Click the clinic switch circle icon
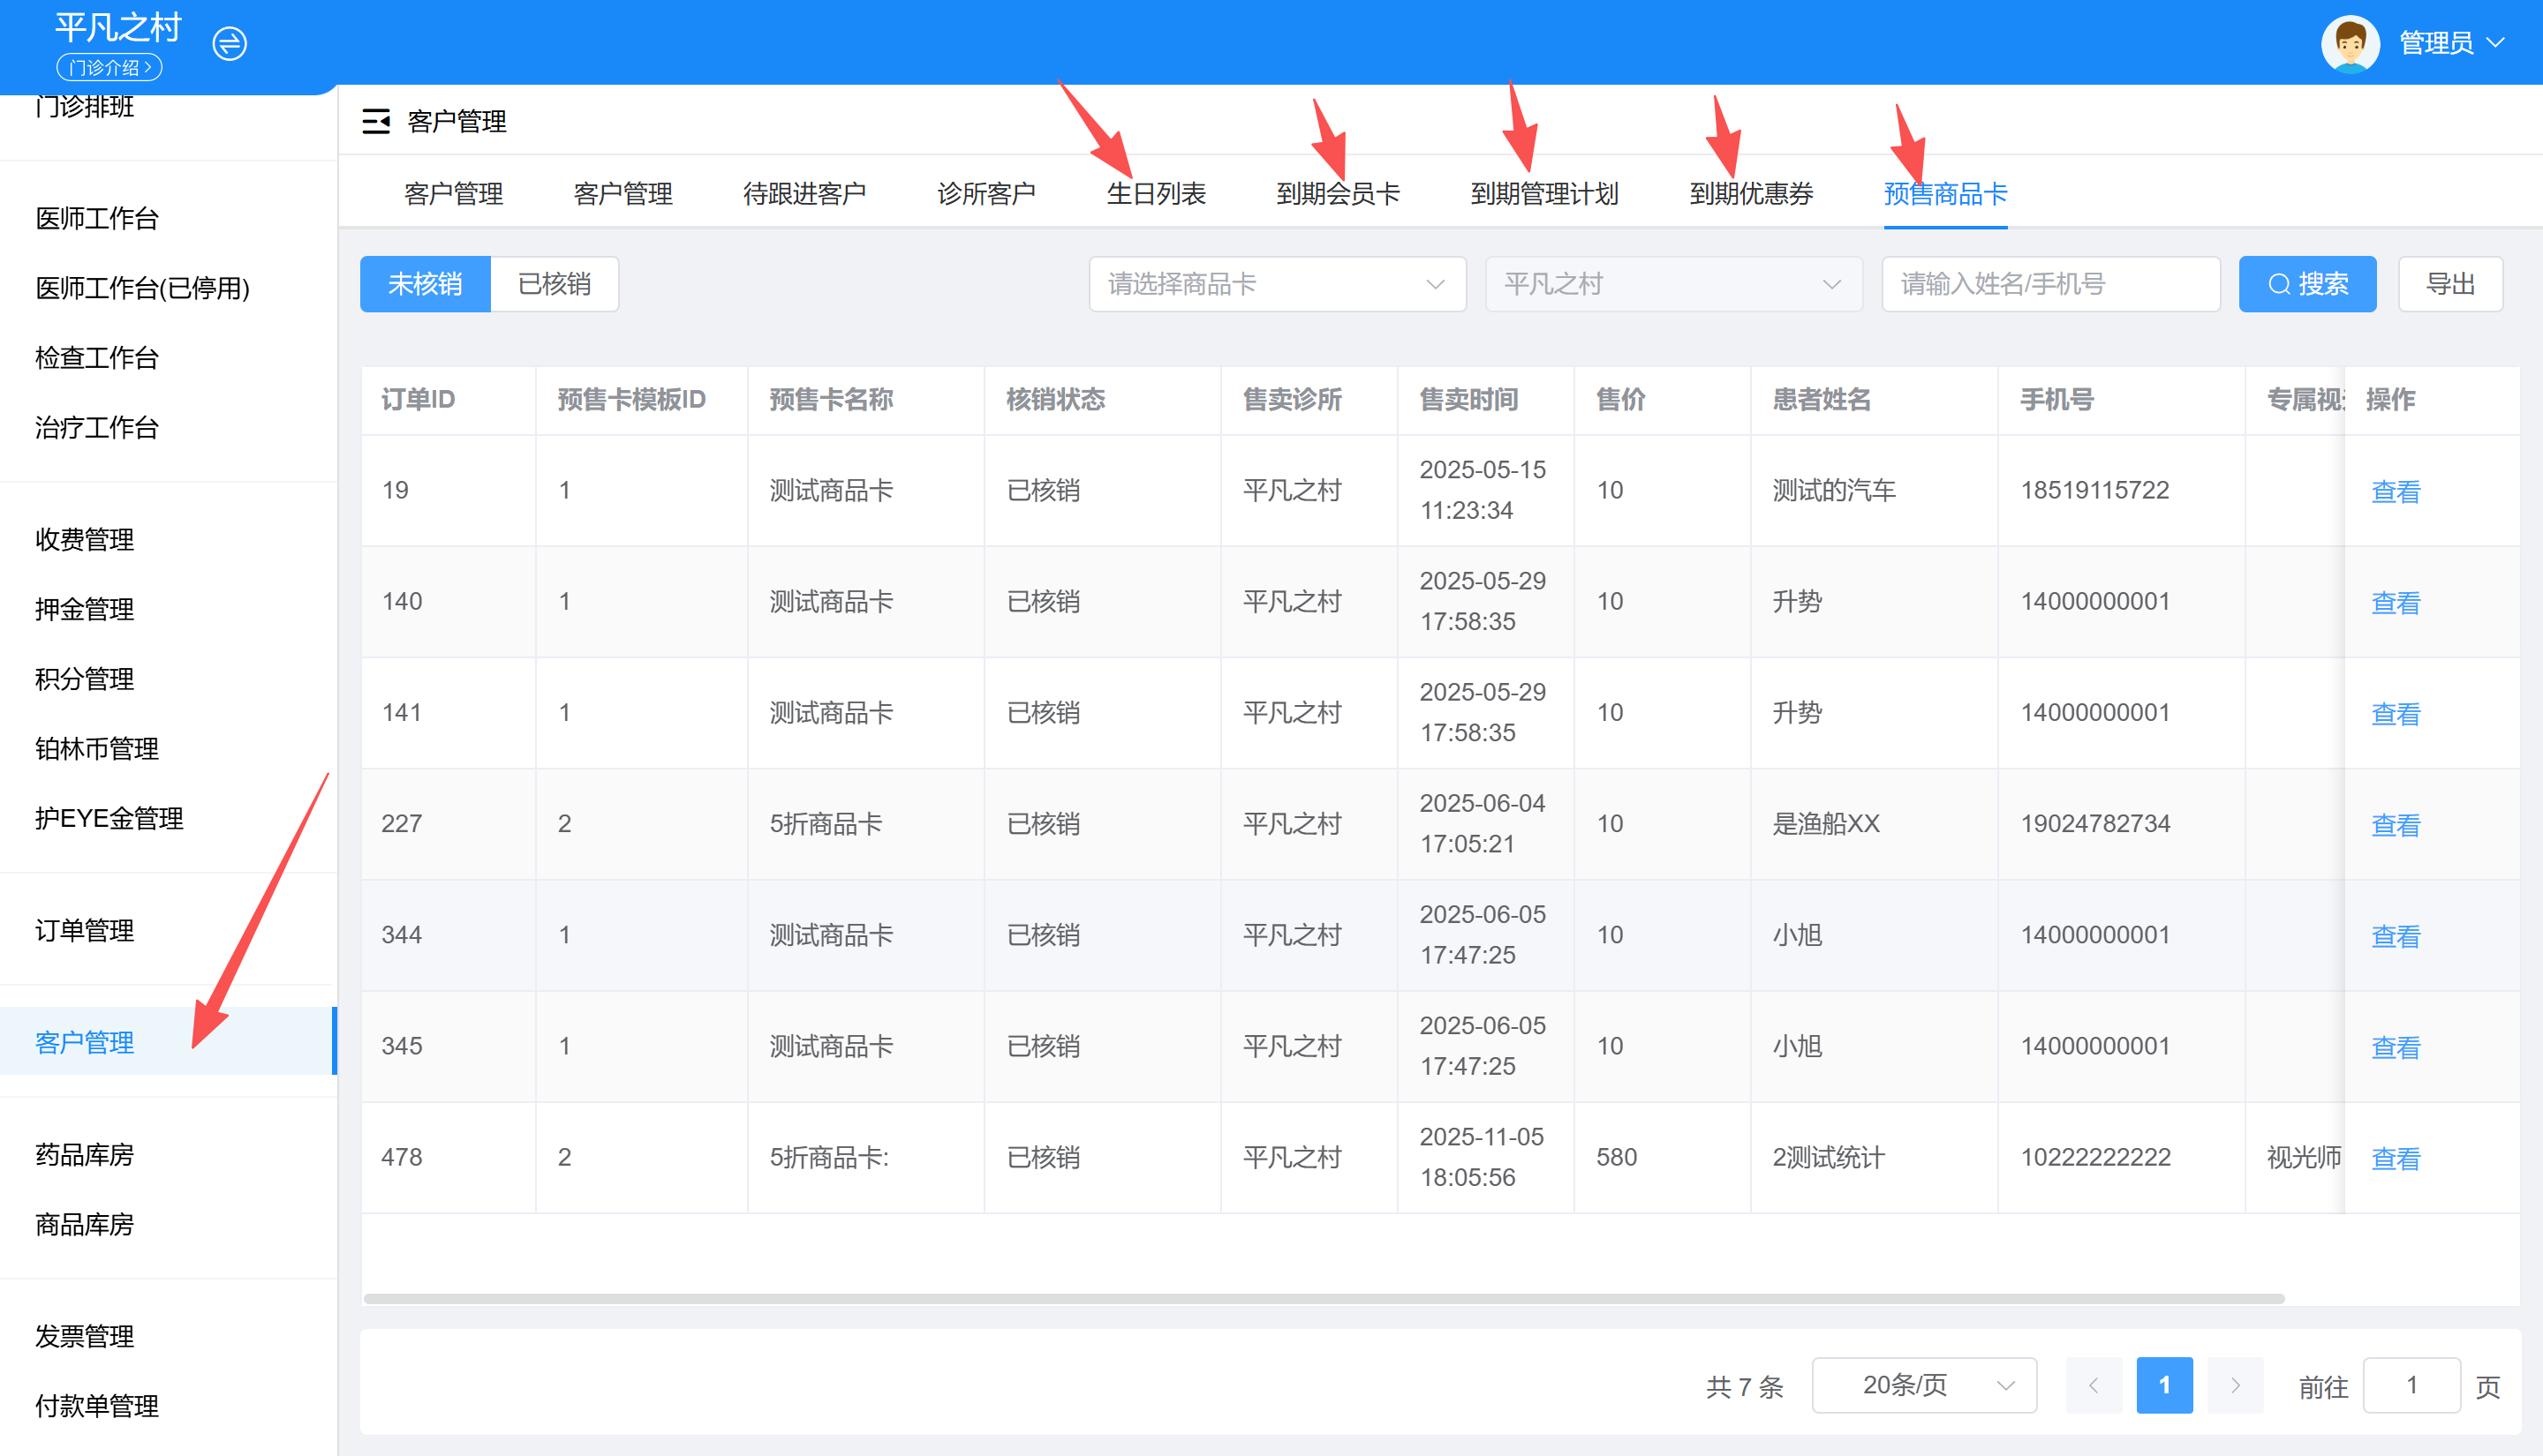The width and height of the screenshot is (2543, 1456). 229,43
